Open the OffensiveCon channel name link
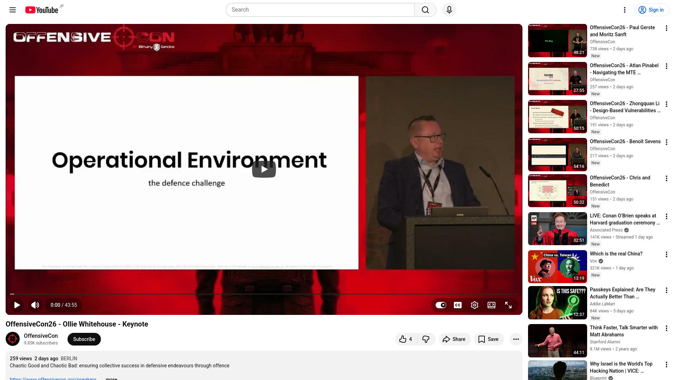The width and height of the screenshot is (675, 380). 41,336
